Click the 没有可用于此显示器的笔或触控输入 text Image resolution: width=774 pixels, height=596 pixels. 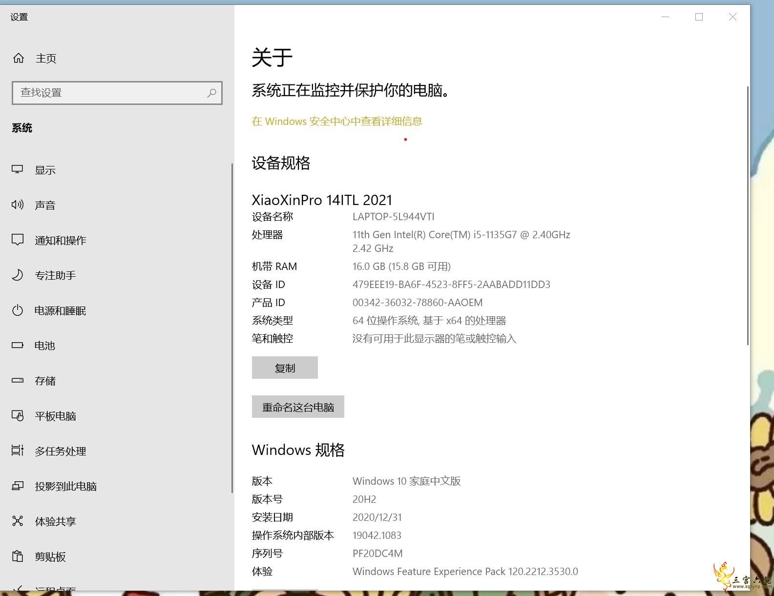tap(434, 339)
